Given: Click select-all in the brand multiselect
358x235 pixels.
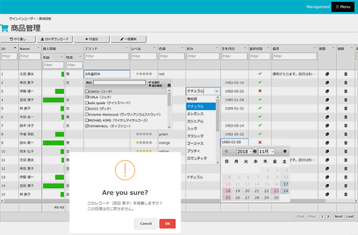Looking at the screenshot, I should click(x=154, y=82).
